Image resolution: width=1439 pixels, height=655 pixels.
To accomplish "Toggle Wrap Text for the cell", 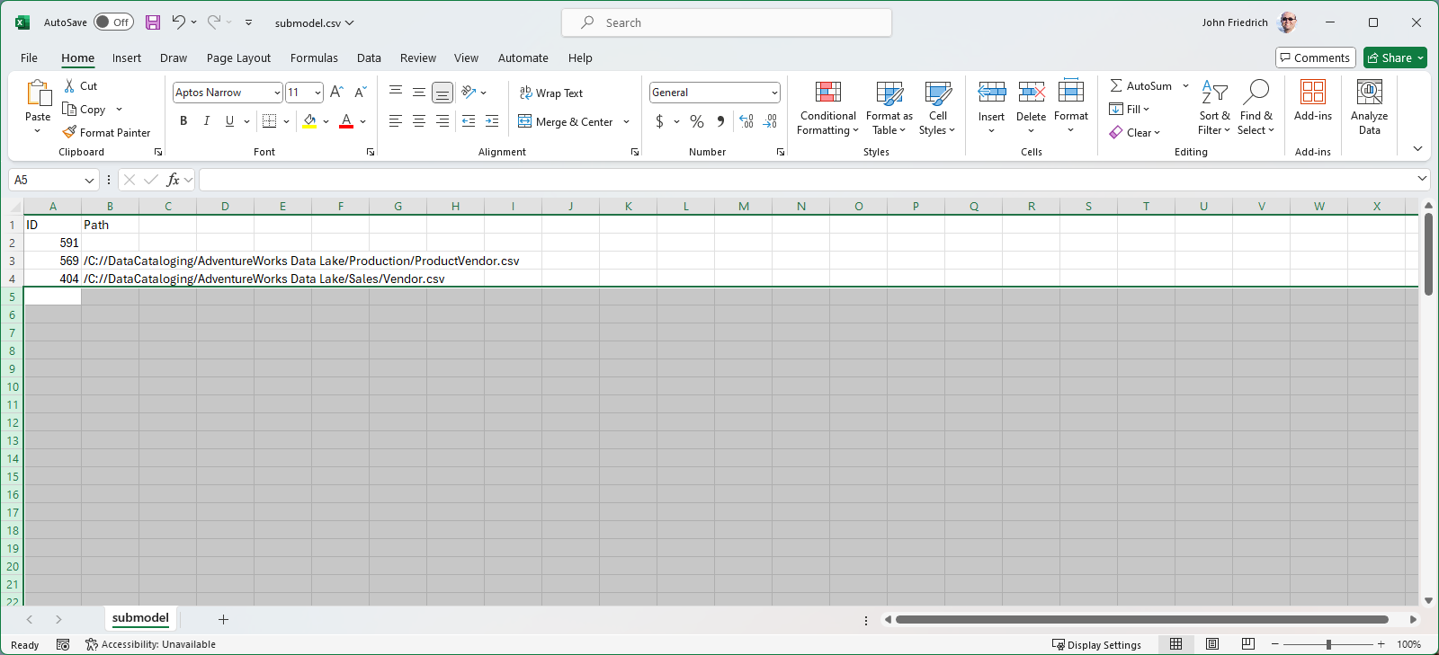I will [551, 93].
